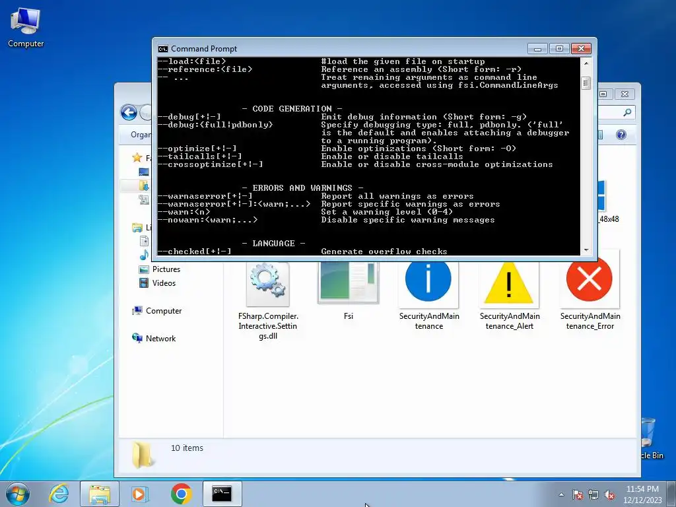Open the Computer desktop icon

point(26,27)
